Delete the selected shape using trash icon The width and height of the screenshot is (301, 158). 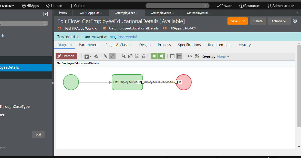click(143, 56)
